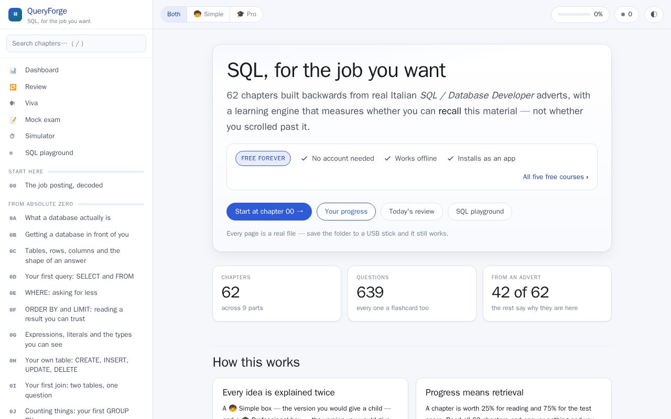Click the QueryForge logo icon
This screenshot has width=671, height=419.
(15, 15)
